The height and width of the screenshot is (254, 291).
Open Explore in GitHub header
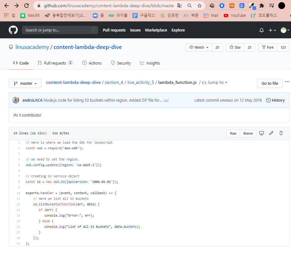[178, 30]
